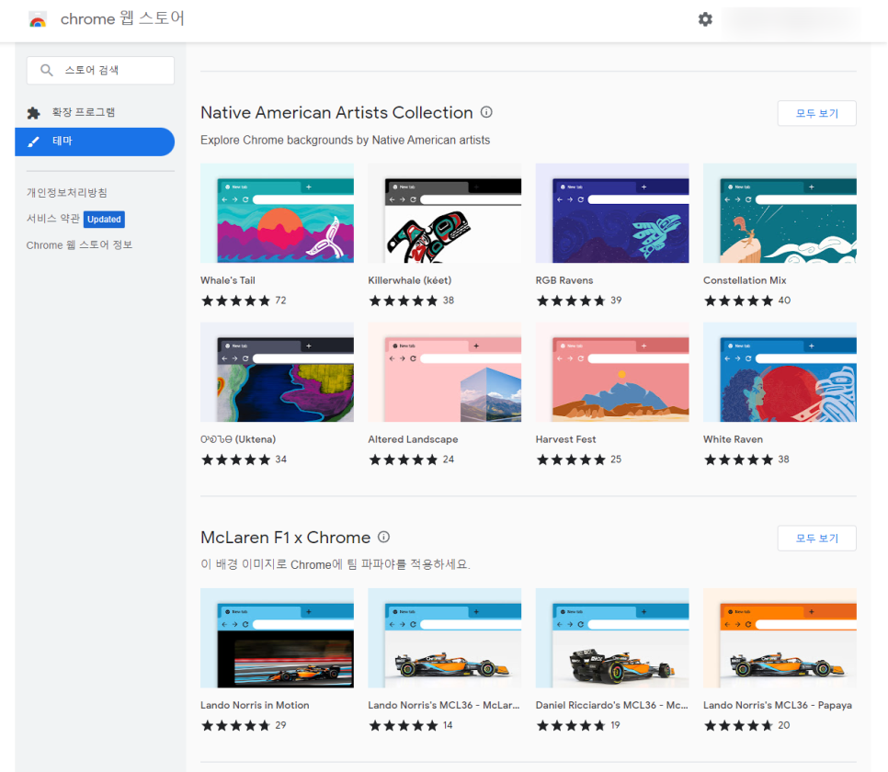Click info icon beside Native American Artists Collection

[x=486, y=112]
